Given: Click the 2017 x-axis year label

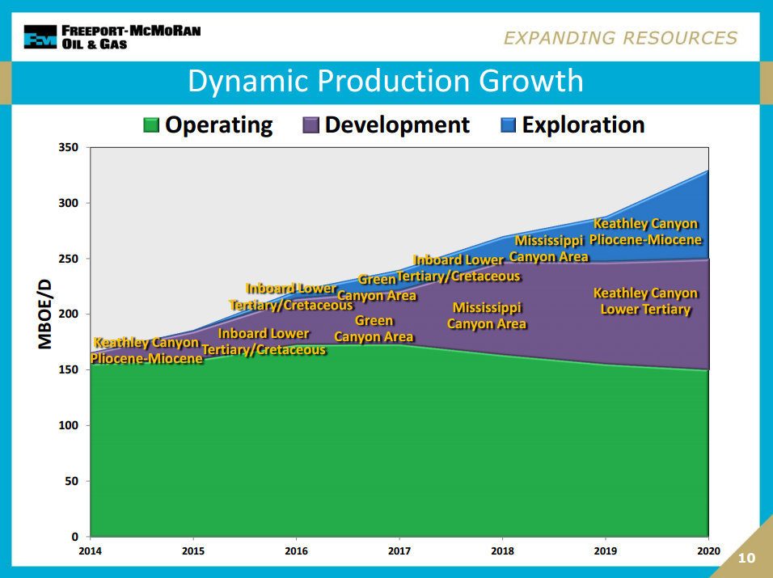Looking at the screenshot, I should pos(399,551).
